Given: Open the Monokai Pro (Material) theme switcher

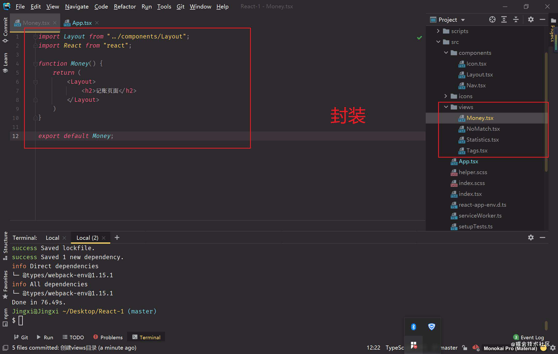Looking at the screenshot, I should (510, 348).
